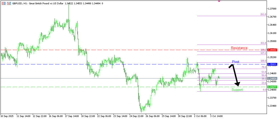280x119 pixels.
Task: Click the 0.0 Fibonacci level label
Action: tap(264, 90)
